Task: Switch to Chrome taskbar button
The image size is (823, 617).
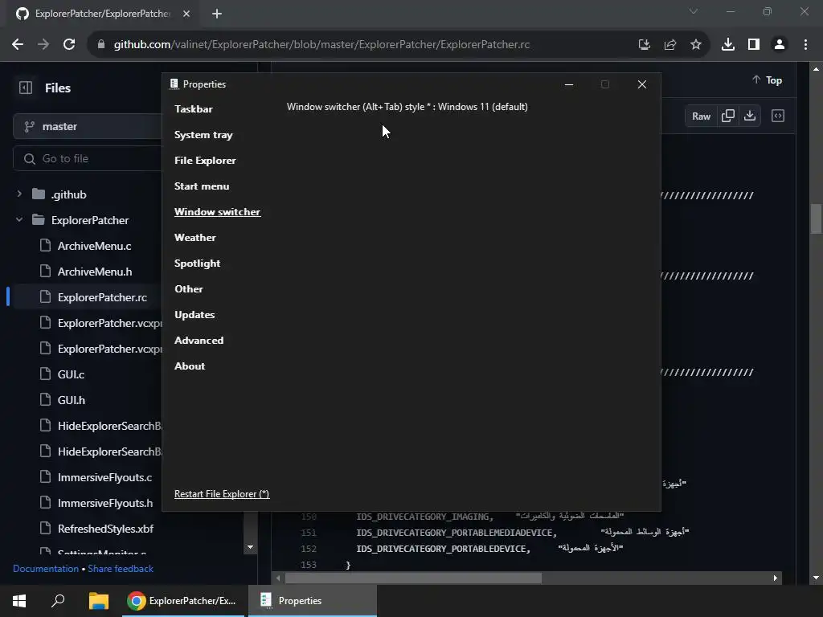Action: click(x=183, y=601)
